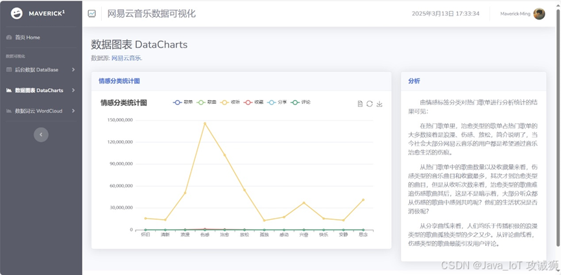The height and width of the screenshot is (275, 561).
Task: Toggle the 收听 legend series
Action: click(230, 102)
